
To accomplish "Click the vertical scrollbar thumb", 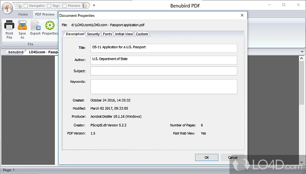I will tap(301, 83).
